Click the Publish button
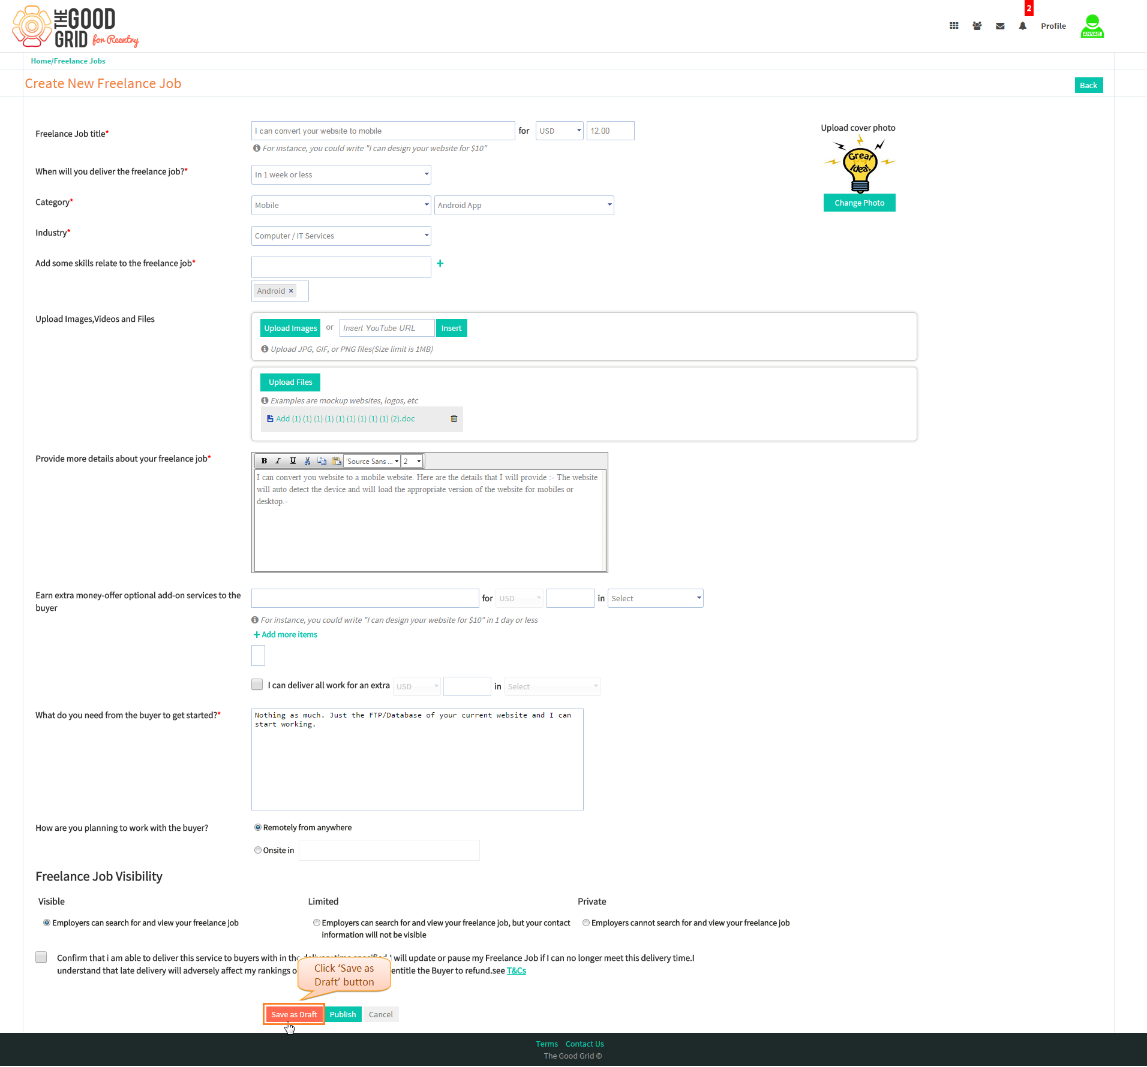 343,1014
